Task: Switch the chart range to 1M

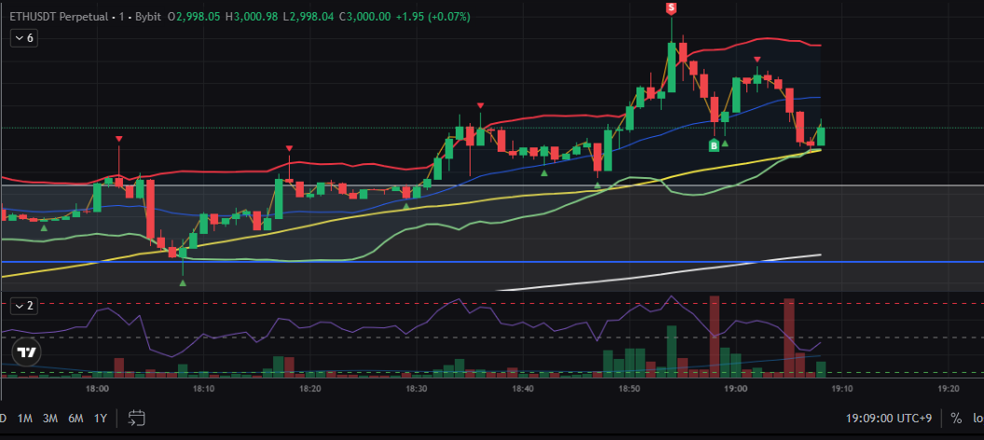Action: 25,419
